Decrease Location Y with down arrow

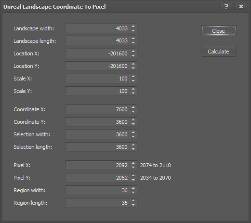(133, 68)
